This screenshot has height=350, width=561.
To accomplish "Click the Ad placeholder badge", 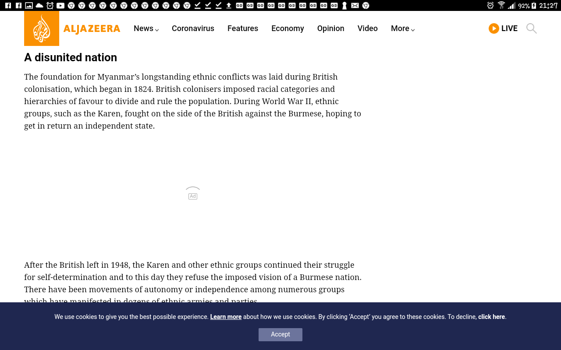I will coord(193,196).
